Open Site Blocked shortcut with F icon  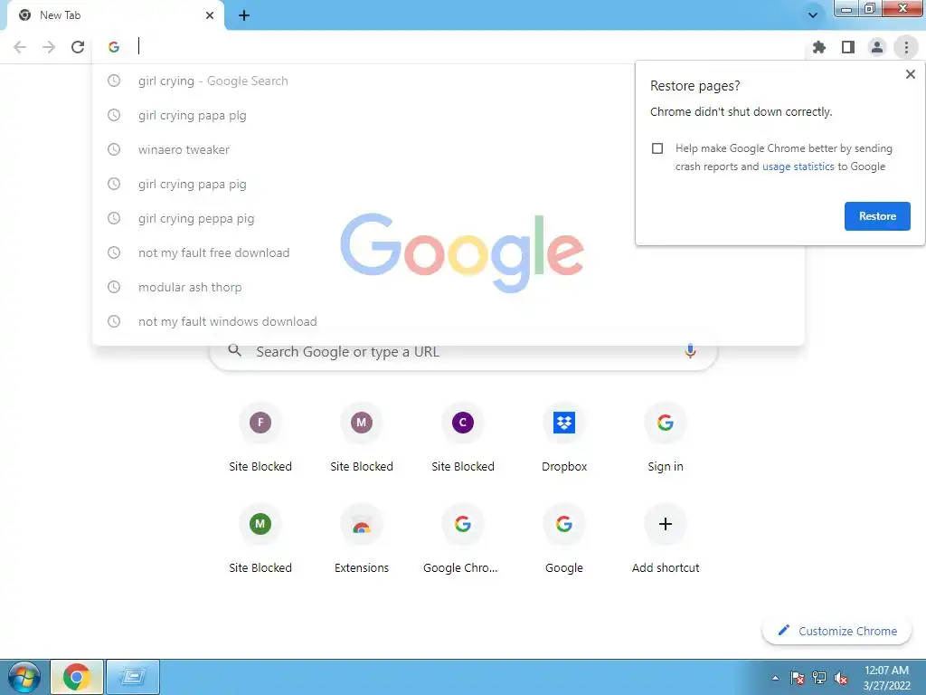pyautogui.click(x=260, y=437)
